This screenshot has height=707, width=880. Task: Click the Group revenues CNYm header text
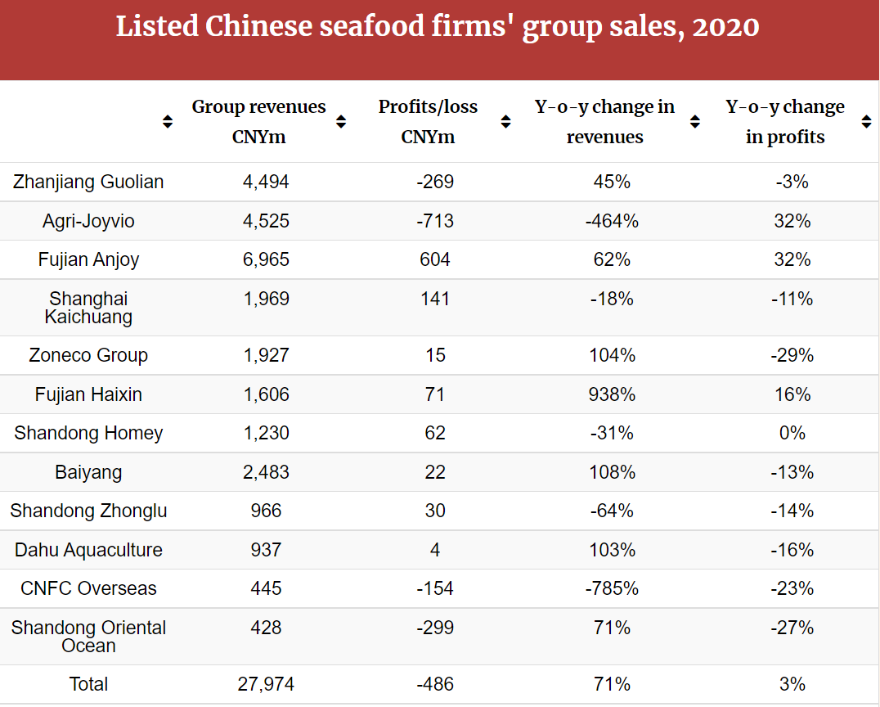click(x=258, y=122)
